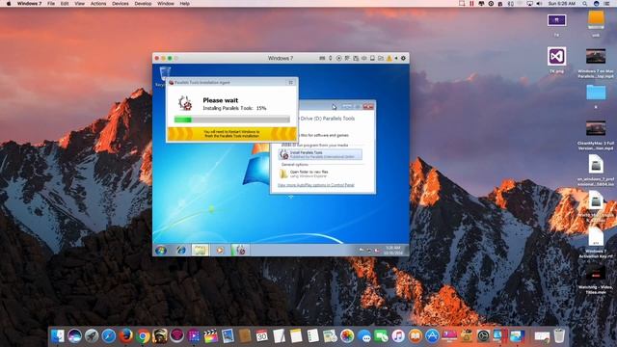Launch Google Chrome from the Dock
Viewport: 617px width, 347px height.
(x=144, y=336)
